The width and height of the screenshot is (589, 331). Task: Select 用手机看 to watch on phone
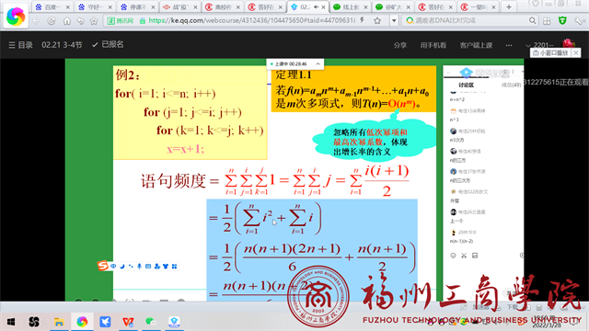(433, 45)
